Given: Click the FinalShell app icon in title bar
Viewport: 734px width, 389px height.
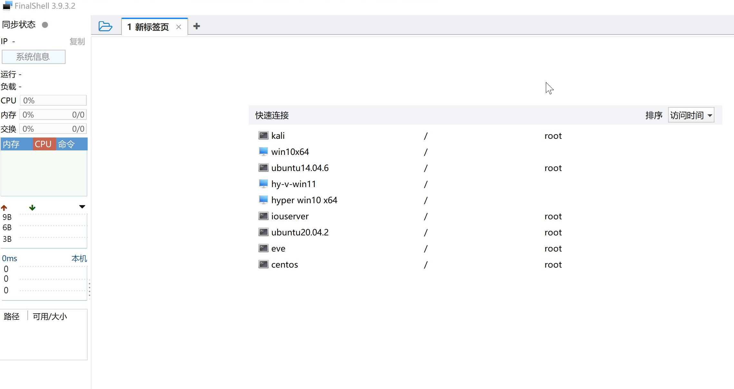Looking at the screenshot, I should click(x=7, y=6).
